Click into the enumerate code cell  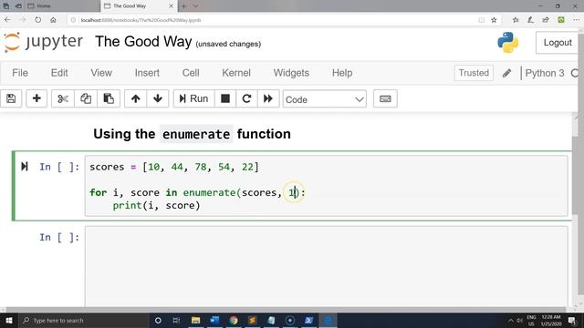click(327, 186)
